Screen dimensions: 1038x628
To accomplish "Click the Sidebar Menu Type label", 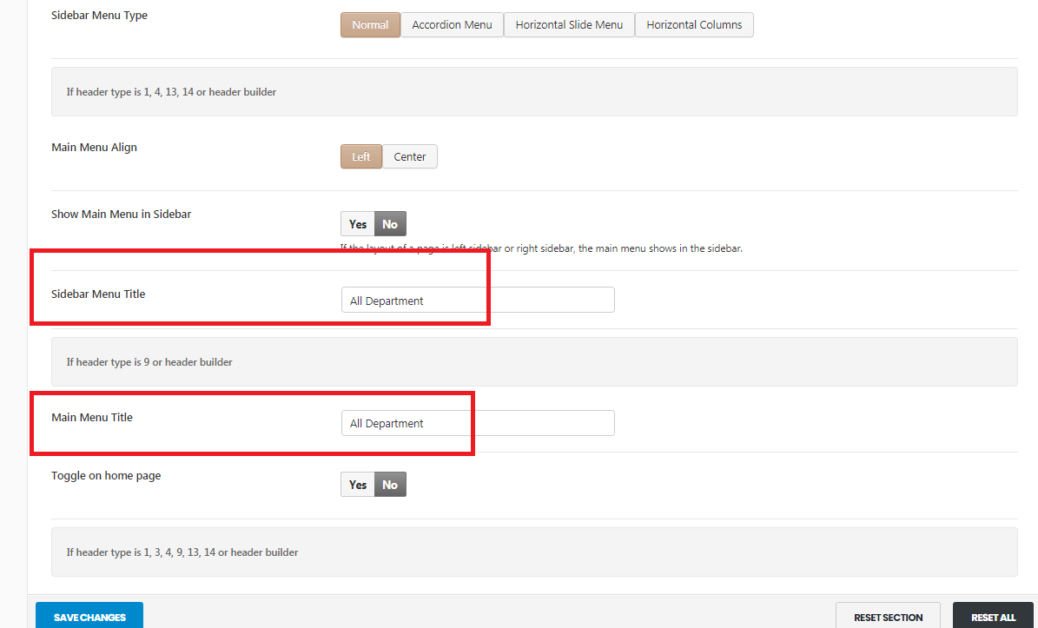I will pyautogui.click(x=99, y=16).
